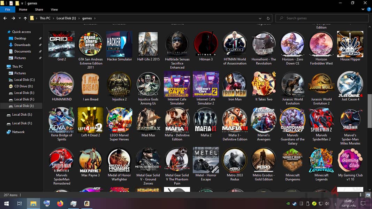Expand breadcrumb chevron after games
This screenshot has height=209, width=372.
95,18
